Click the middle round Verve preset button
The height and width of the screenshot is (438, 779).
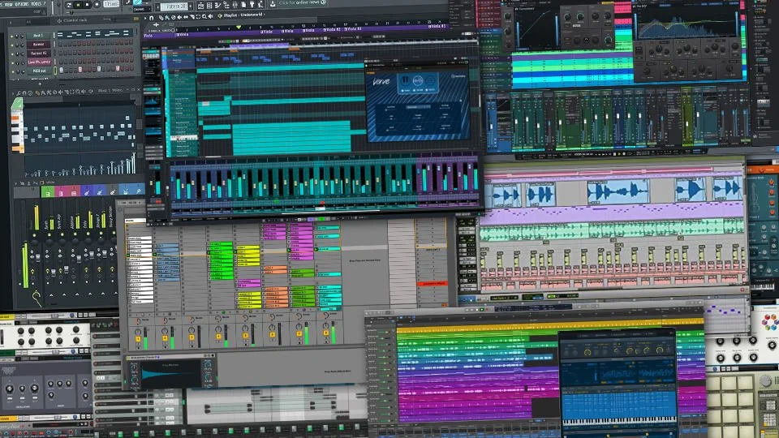click(x=418, y=80)
